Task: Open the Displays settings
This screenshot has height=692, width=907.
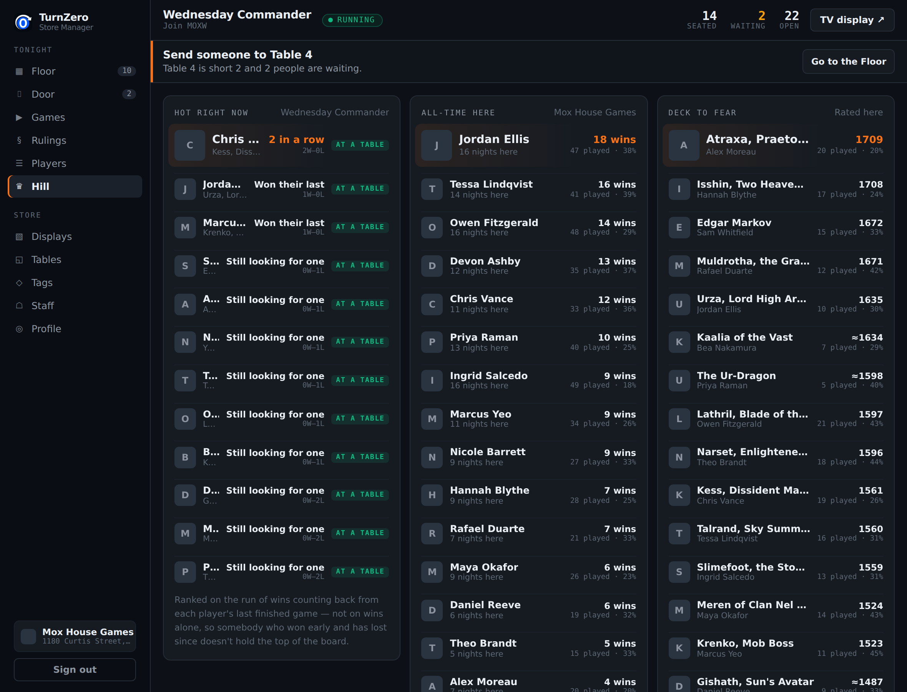Action: (x=75, y=237)
